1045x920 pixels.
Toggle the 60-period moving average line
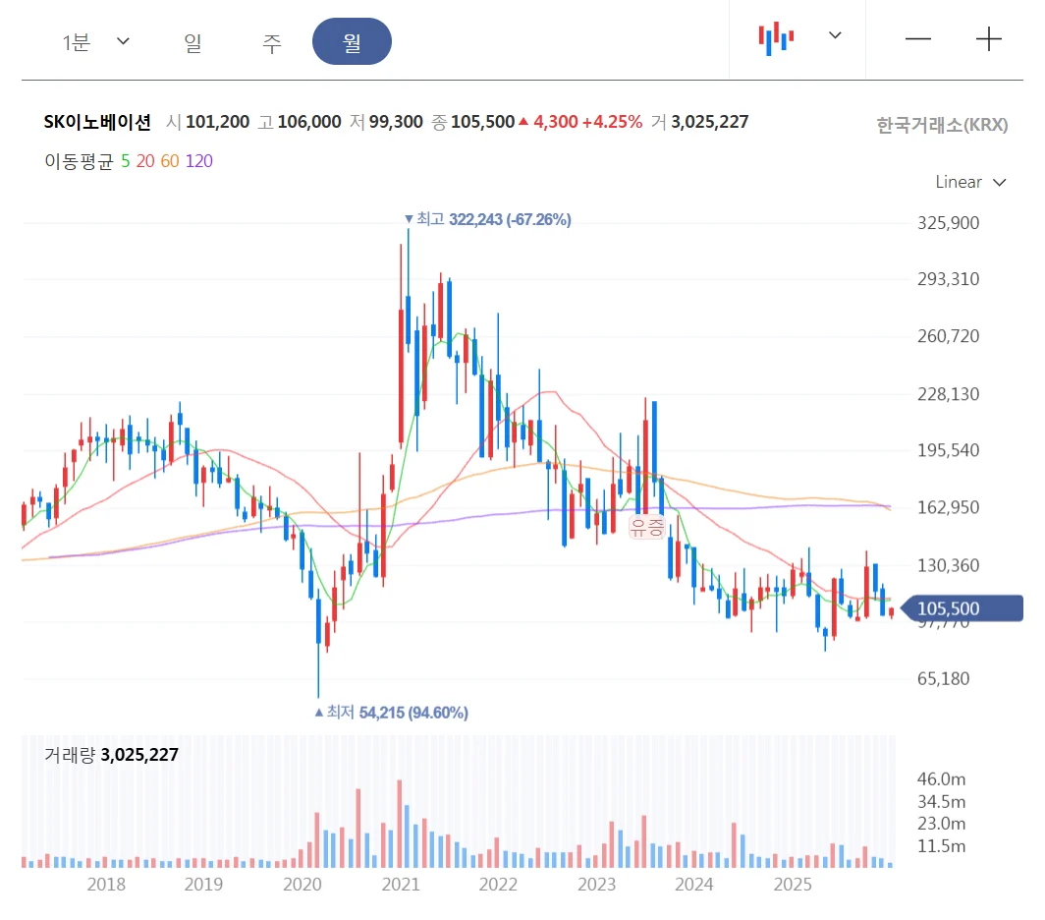tap(169, 161)
